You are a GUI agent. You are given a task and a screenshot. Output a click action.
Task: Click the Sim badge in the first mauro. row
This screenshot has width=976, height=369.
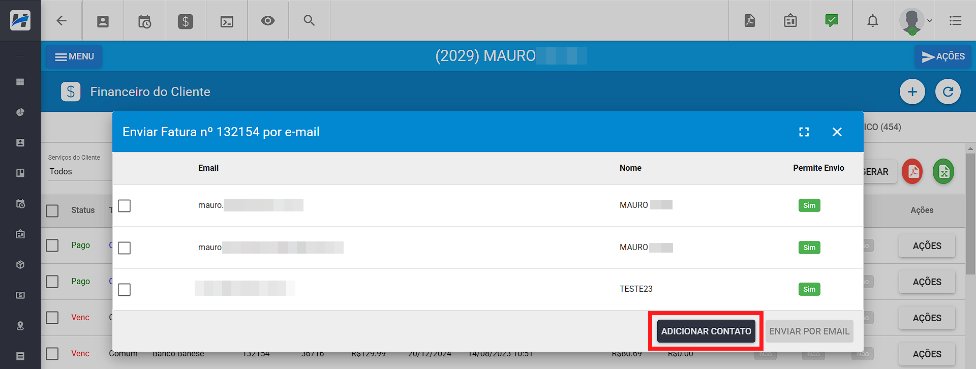point(809,205)
